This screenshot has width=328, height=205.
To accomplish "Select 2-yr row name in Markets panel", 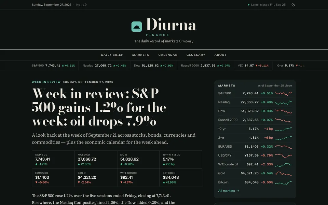I will (x=222, y=138).
